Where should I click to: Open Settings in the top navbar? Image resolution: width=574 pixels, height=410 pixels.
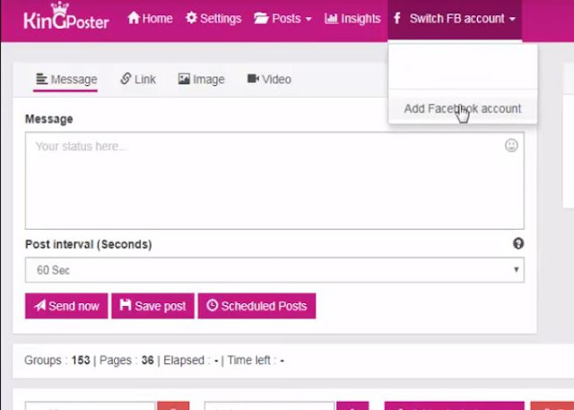[213, 18]
